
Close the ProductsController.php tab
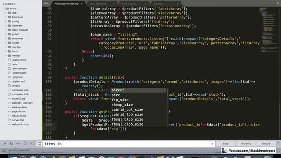coord(82,4)
